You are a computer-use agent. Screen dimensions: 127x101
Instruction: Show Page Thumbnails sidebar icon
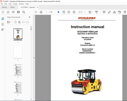coord(3,19)
